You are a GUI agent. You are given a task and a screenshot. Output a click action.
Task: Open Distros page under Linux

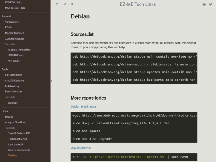[9, 117]
